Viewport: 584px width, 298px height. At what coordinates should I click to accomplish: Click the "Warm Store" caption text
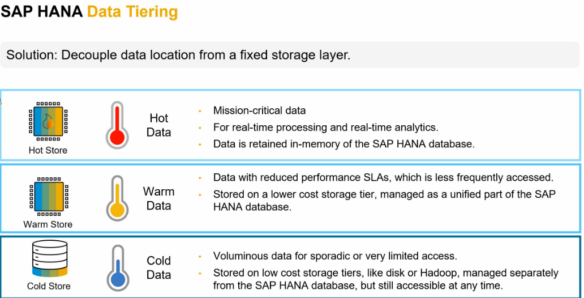[48, 224]
